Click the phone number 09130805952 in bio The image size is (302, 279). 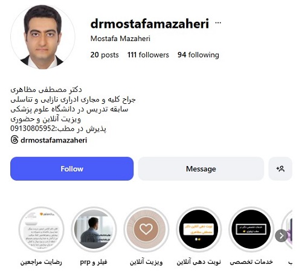[x=33, y=129]
